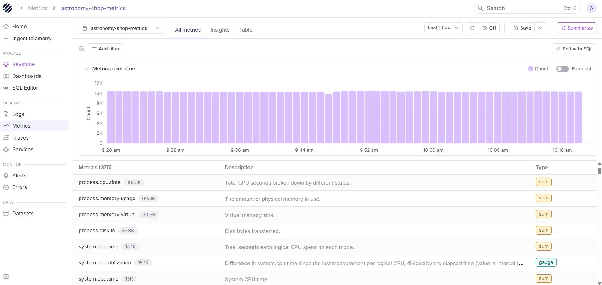Click the 182.1K count badge
Screen dimensions: 602x285
point(134,182)
